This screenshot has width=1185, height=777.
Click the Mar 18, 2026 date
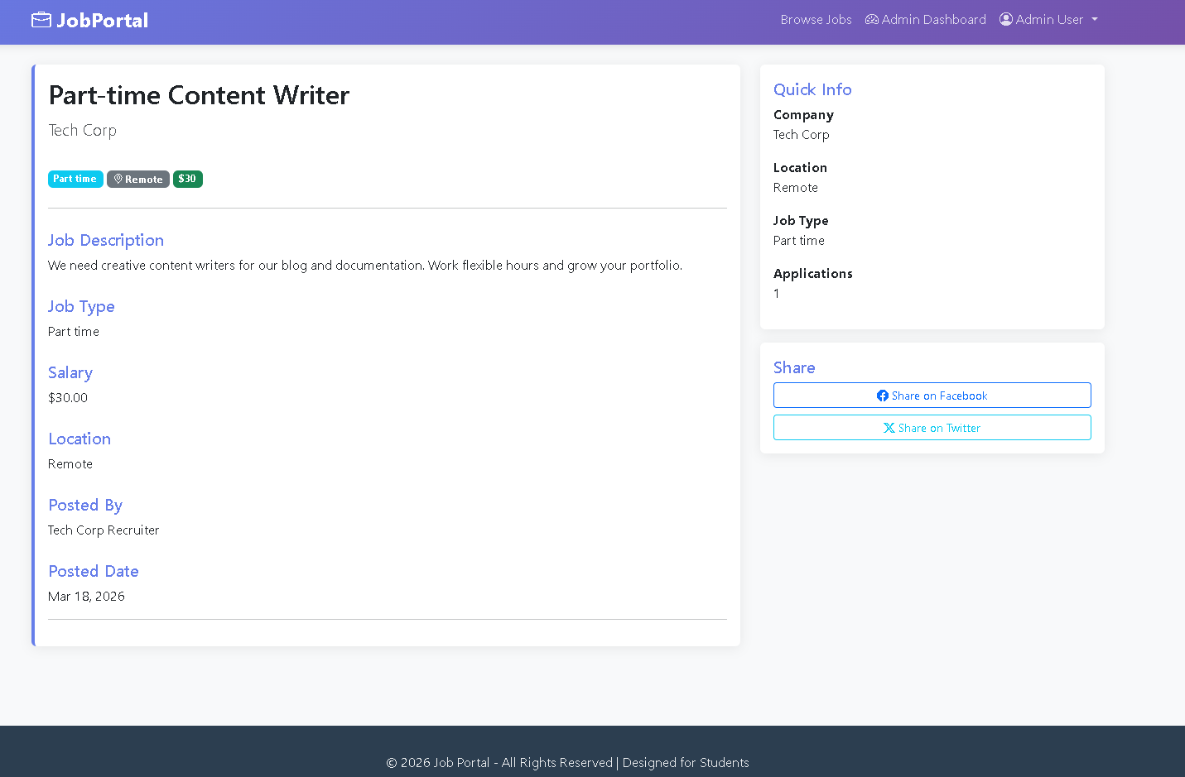86,597
